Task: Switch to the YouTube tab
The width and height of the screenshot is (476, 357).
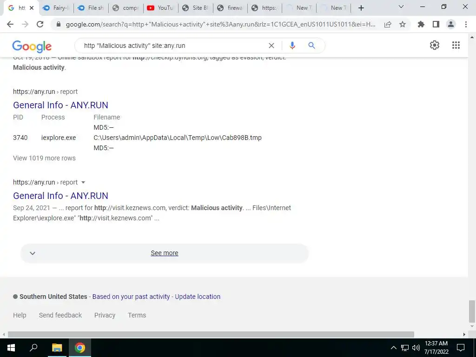Action: (160, 8)
